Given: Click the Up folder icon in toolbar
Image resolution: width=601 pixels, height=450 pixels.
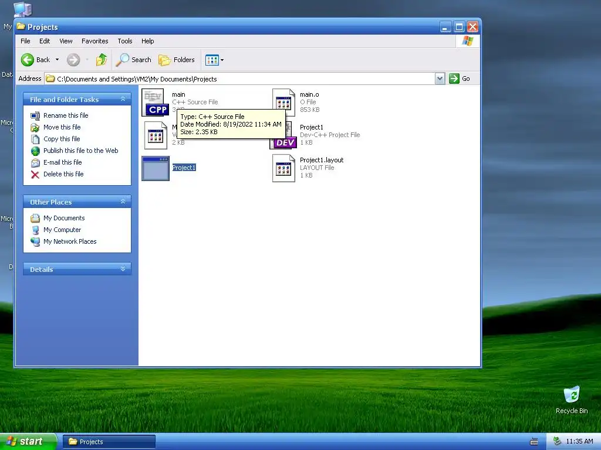Looking at the screenshot, I should pyautogui.click(x=102, y=60).
